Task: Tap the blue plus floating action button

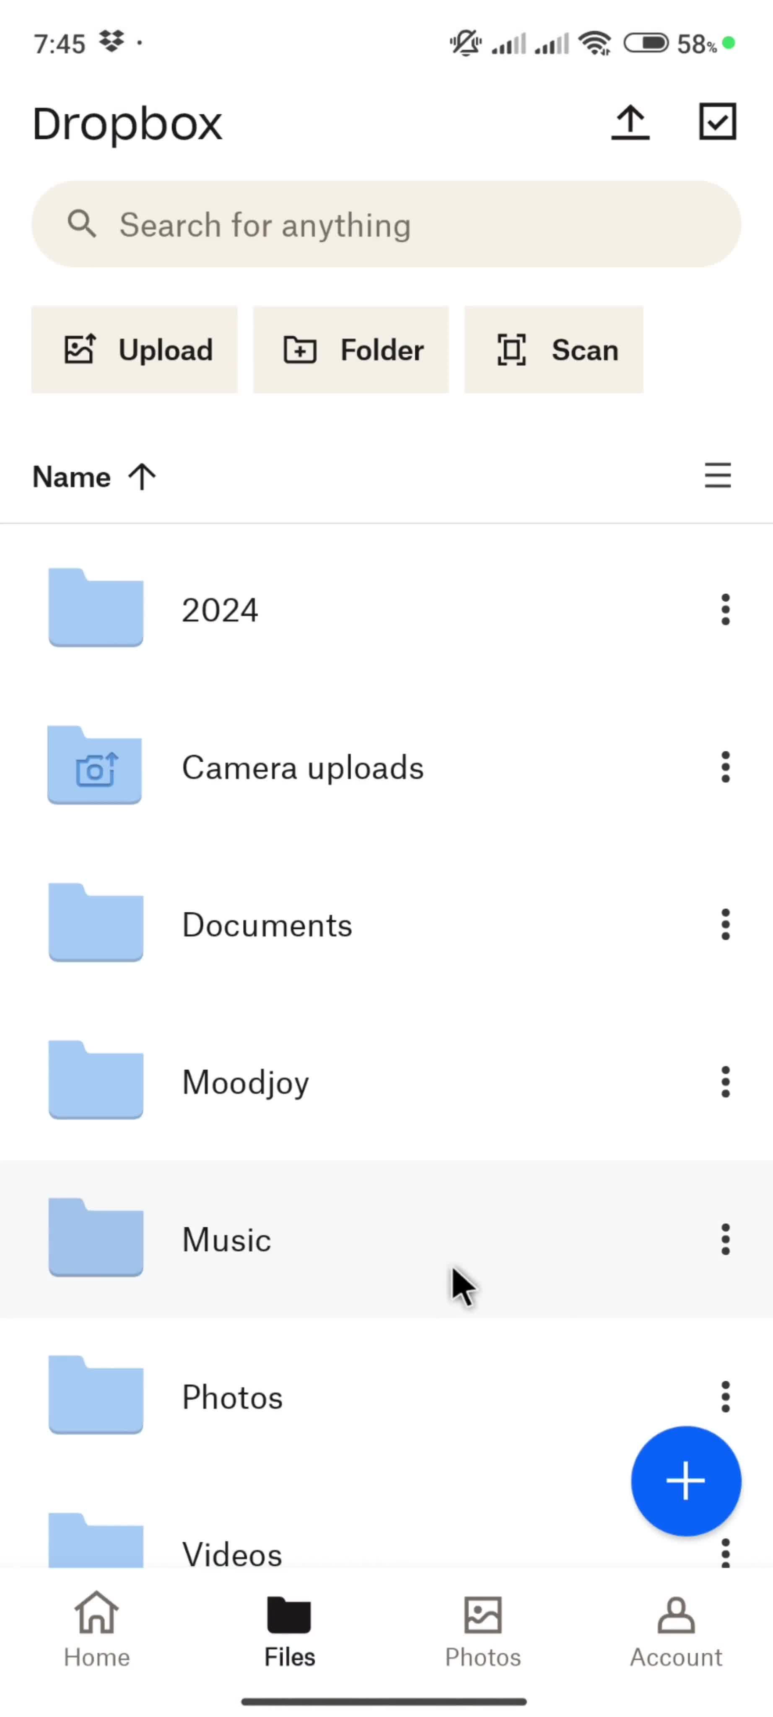Action: 686,1481
